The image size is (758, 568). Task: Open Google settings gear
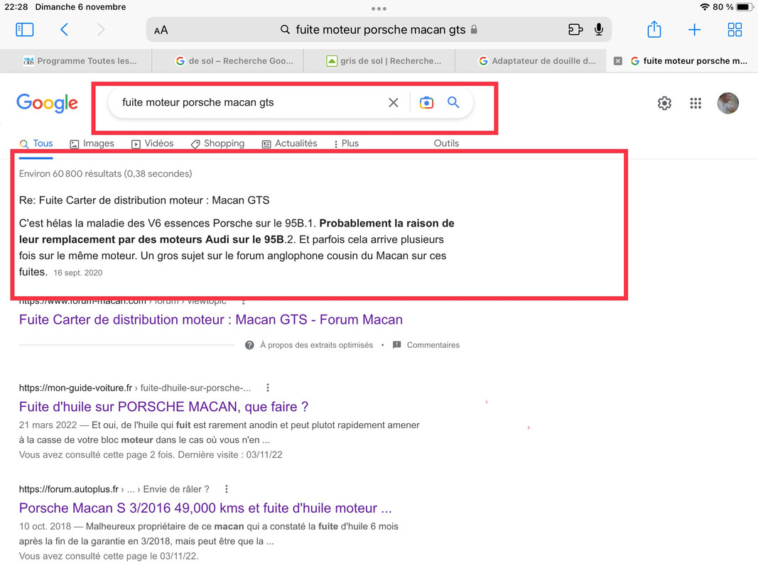click(664, 103)
